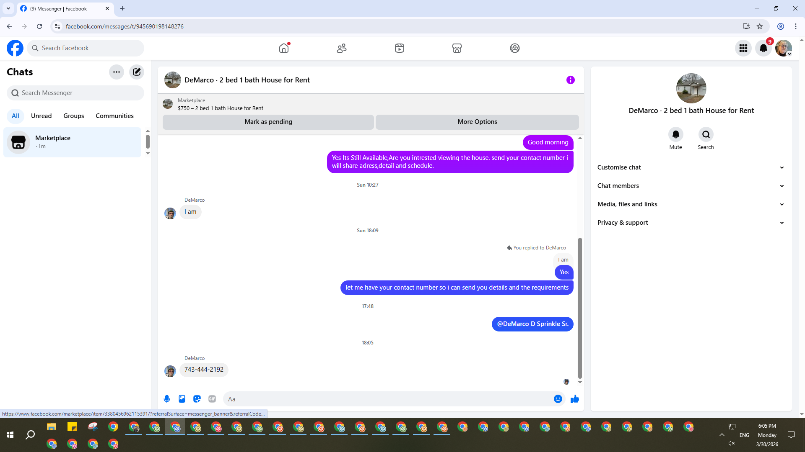805x452 pixels.
Task: Open Marketplace from top navigation
Action: (457, 48)
